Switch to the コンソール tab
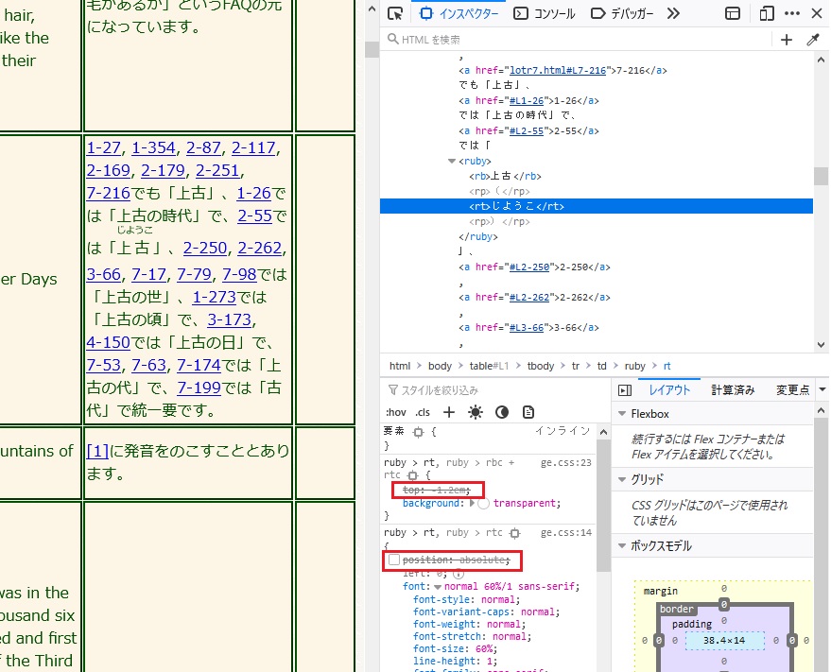This screenshot has height=672, width=831. point(545,13)
